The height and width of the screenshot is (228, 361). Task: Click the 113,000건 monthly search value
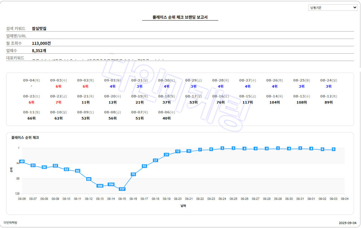41,43
